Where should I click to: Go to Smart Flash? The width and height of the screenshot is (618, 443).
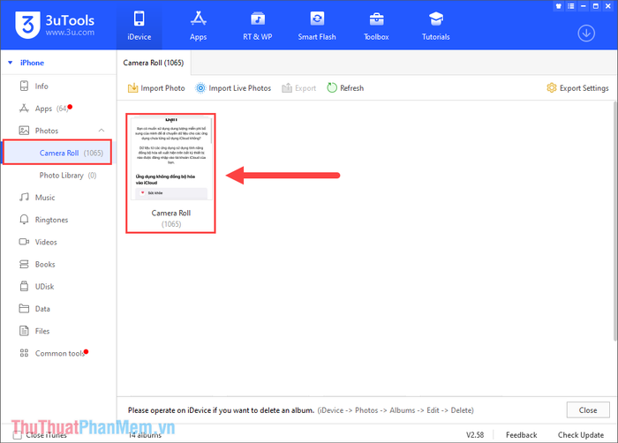317,26
